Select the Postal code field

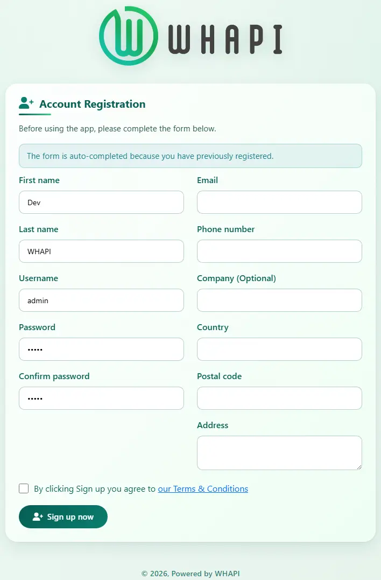279,399
